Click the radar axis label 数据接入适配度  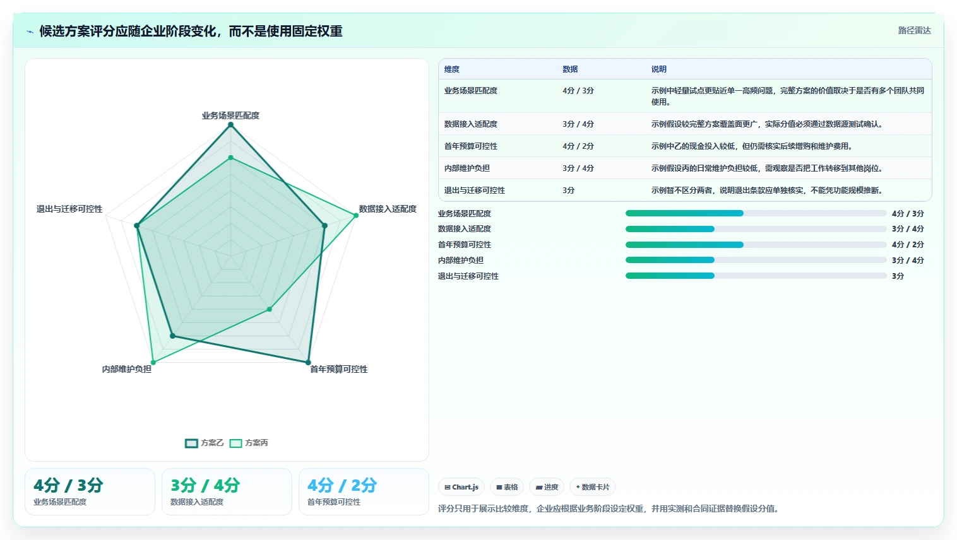(388, 209)
